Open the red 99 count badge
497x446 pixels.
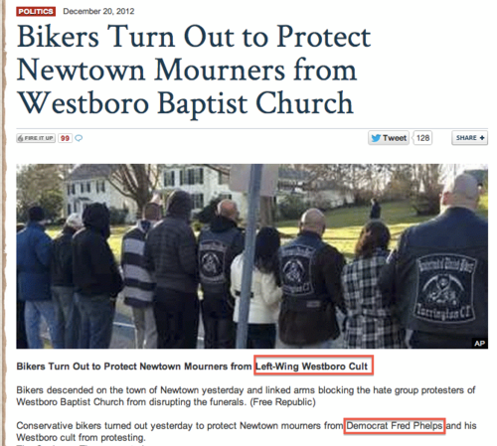click(65, 138)
